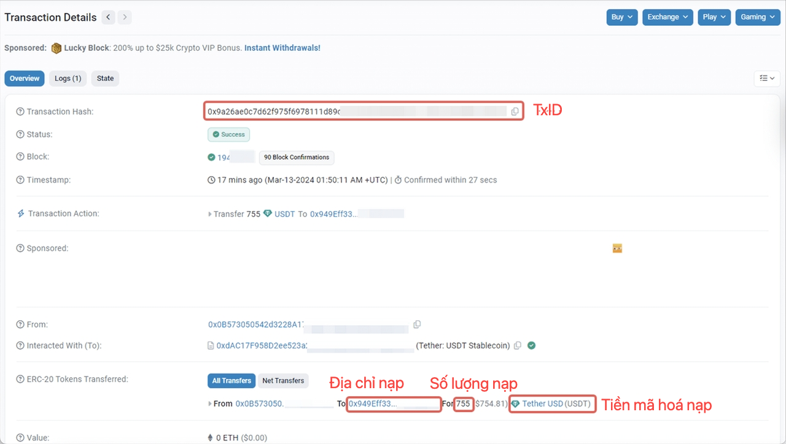Click the Ethereum icon beside 0 ETH
The width and height of the screenshot is (786, 444).
[211, 438]
